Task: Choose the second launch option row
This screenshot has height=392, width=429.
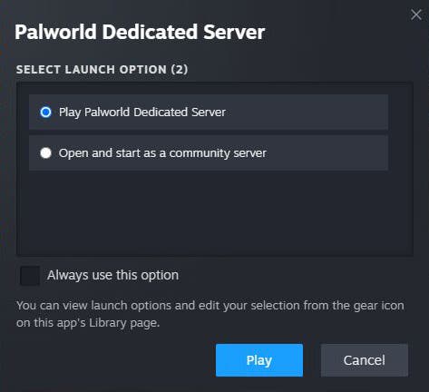Action: 209,153
